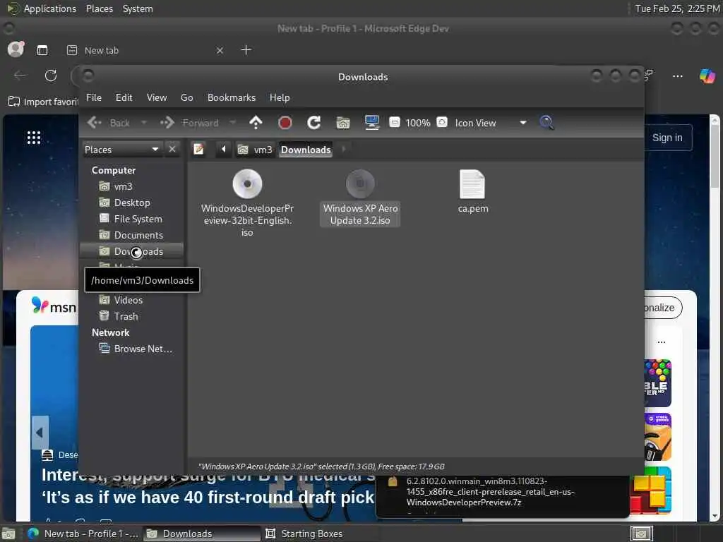
Task: Zoom in with the plus icon
Action: [x=442, y=122]
